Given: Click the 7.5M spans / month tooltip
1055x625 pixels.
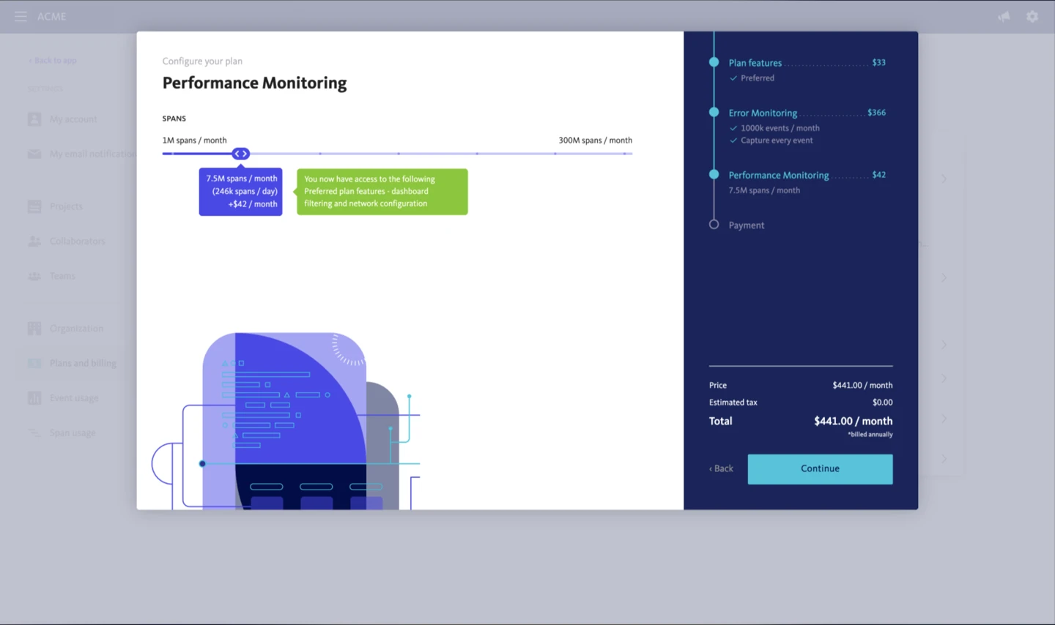Looking at the screenshot, I should (x=240, y=192).
